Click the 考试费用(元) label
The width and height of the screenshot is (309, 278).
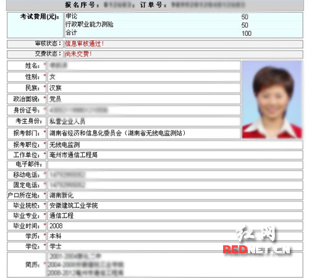coord(40,17)
